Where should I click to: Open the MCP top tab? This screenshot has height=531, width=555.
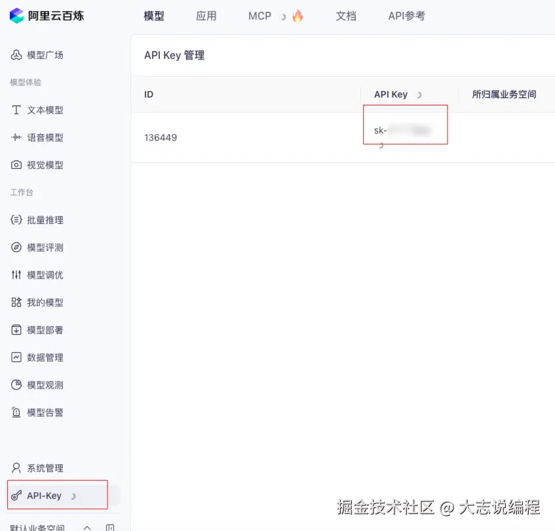coord(259,16)
